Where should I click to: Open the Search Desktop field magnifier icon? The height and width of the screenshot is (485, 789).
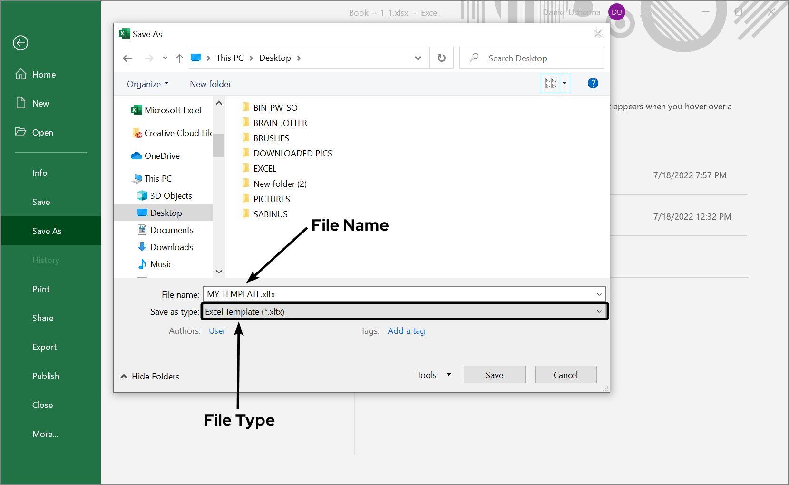click(474, 58)
